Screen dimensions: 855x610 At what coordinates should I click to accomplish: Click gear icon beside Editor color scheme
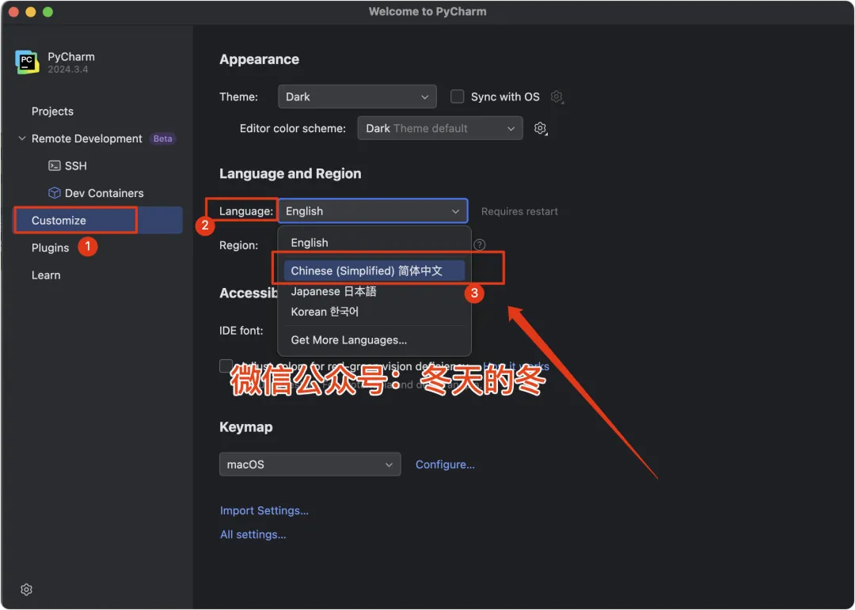pos(540,129)
